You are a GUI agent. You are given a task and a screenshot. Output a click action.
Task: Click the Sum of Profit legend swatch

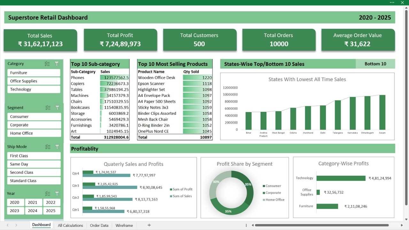coord(171,189)
